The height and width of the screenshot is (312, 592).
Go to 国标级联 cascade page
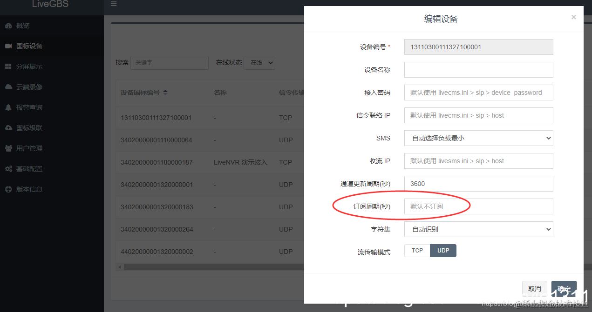pos(52,128)
